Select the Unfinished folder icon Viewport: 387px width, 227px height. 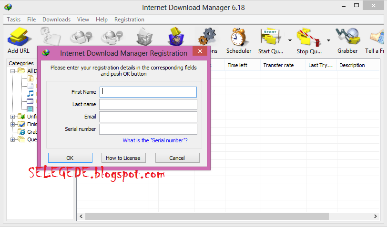(x=21, y=116)
